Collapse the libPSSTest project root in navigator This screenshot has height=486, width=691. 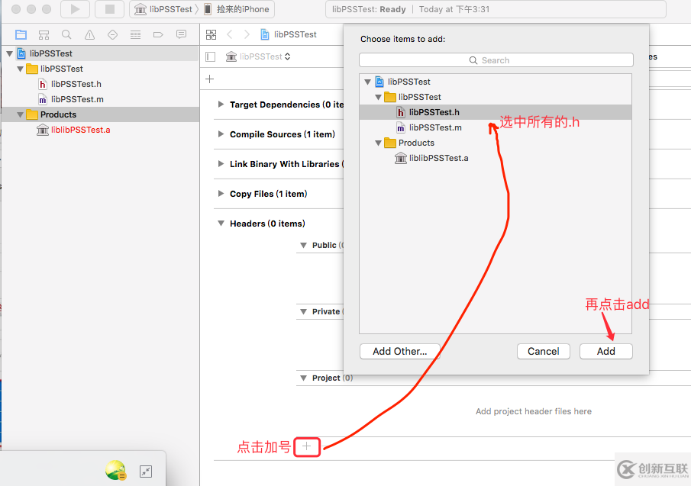pyautogui.click(x=9, y=53)
